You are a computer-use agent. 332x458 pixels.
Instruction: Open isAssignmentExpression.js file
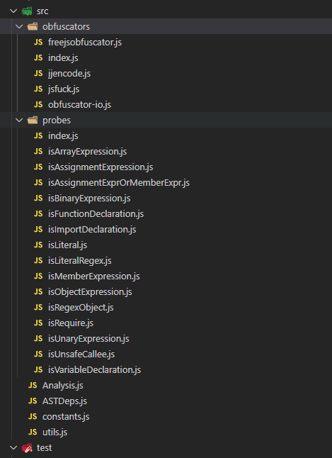[101, 167]
